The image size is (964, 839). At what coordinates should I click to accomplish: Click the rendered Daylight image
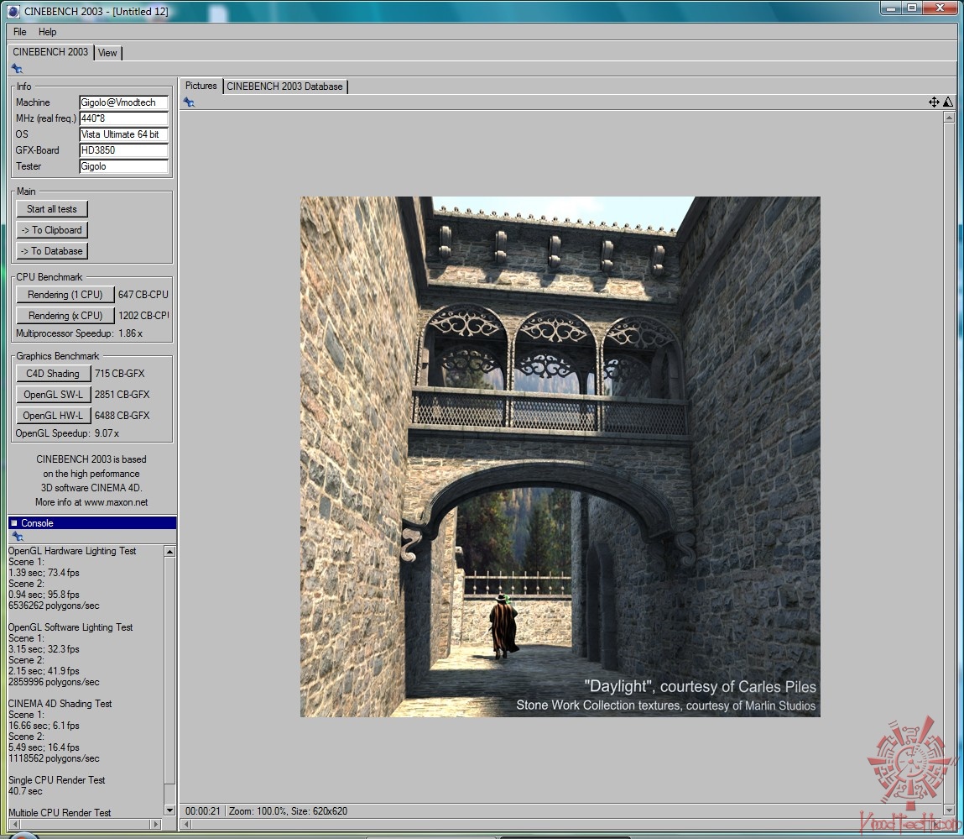(x=560, y=457)
